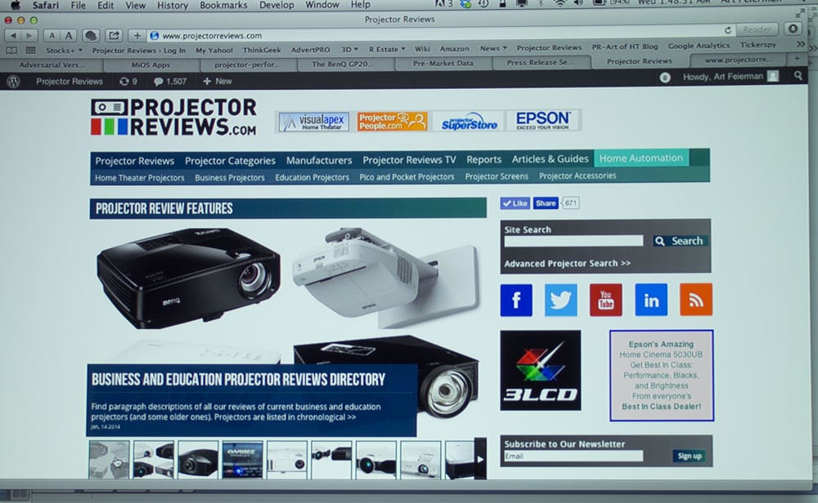
Task: Click the Reader button in address bar
Action: [757, 29]
